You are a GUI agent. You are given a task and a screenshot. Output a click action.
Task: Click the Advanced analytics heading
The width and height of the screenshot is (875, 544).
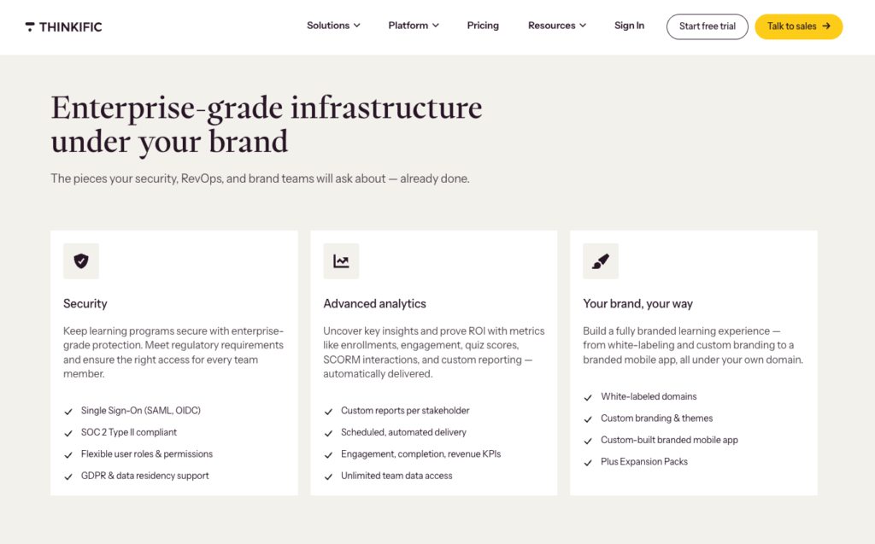coord(374,303)
